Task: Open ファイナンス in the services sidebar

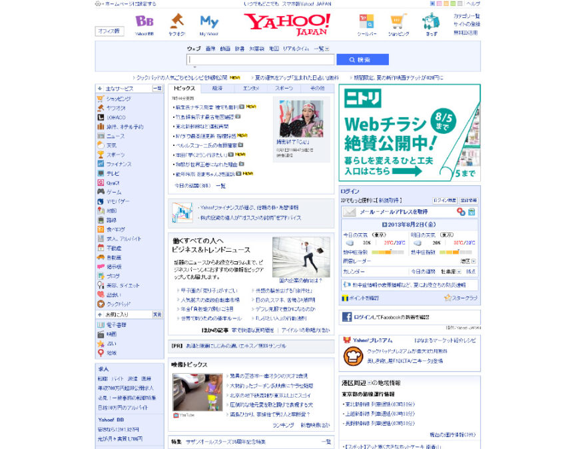Action: (x=119, y=164)
